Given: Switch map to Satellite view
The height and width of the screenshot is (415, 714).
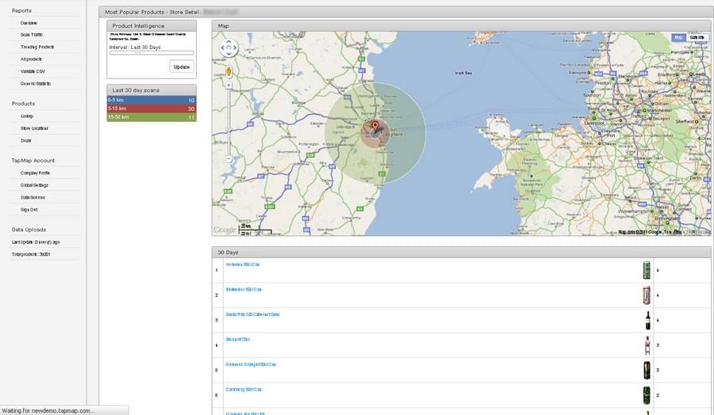Looking at the screenshot, I should (697, 38).
